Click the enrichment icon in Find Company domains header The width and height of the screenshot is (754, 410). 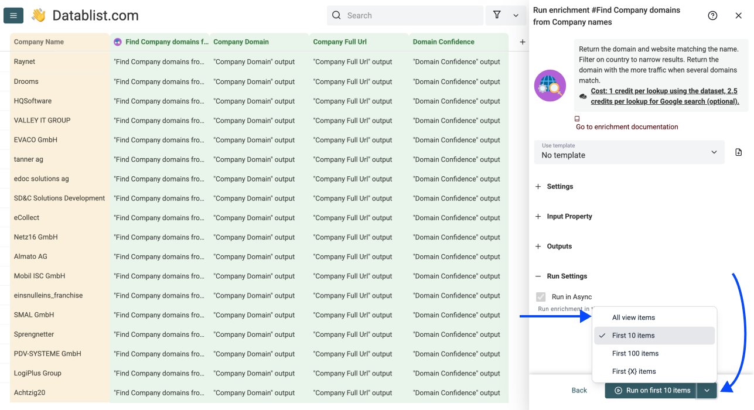click(x=118, y=42)
